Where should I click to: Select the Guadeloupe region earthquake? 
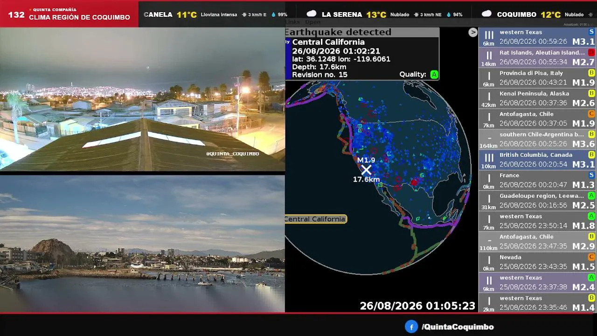[x=537, y=201]
